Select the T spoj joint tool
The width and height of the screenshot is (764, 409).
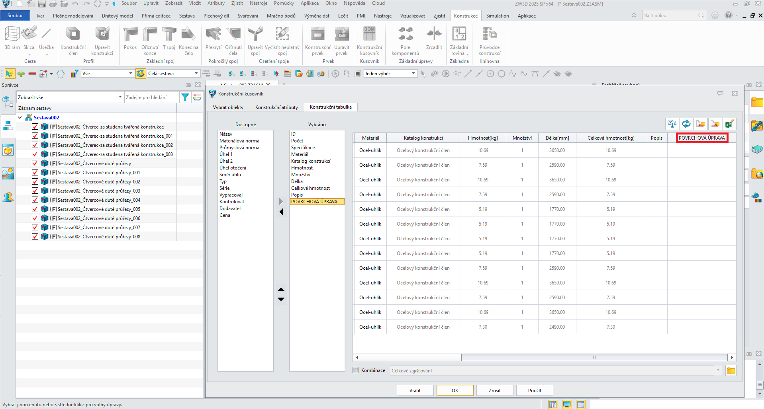tap(169, 39)
